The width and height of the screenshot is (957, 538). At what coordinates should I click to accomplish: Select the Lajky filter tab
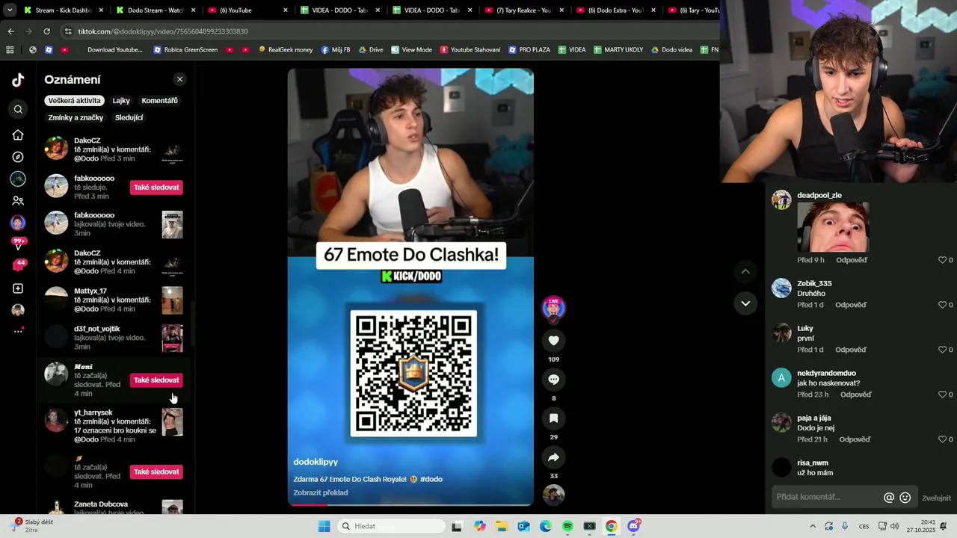(121, 101)
